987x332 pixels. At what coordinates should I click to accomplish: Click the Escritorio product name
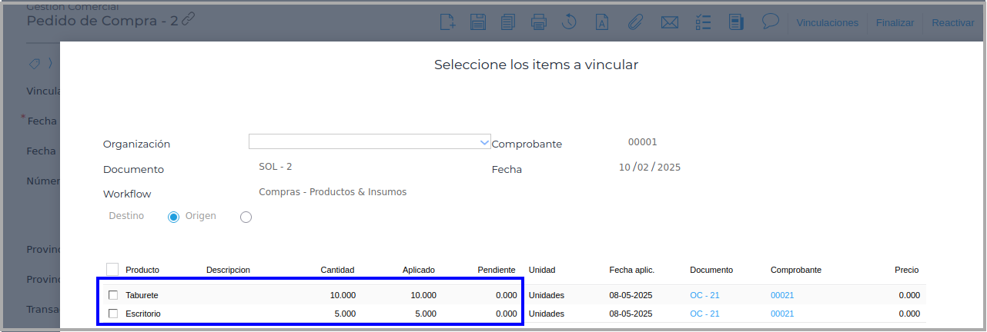143,314
